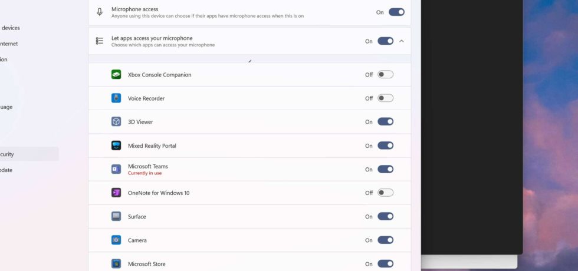Click the Mixed Reality Portal icon
Viewport: 578px width, 271px height.
pyautogui.click(x=116, y=146)
